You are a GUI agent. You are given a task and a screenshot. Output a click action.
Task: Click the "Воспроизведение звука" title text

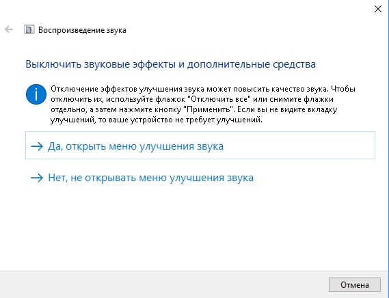(x=82, y=30)
